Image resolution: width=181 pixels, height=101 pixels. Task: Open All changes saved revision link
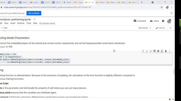[47, 23]
